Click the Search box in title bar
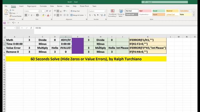Viewport: 200px width, 112px height. tap(165, 2)
